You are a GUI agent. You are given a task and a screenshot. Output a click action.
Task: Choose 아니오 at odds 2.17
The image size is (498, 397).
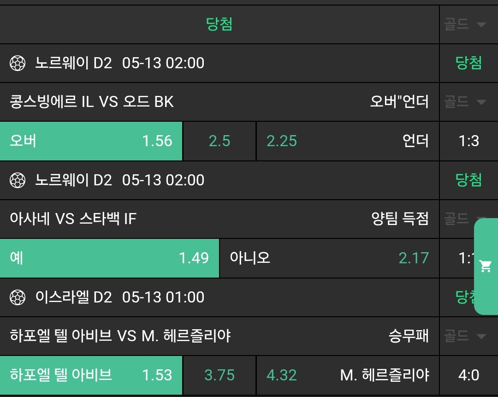[x=329, y=258]
